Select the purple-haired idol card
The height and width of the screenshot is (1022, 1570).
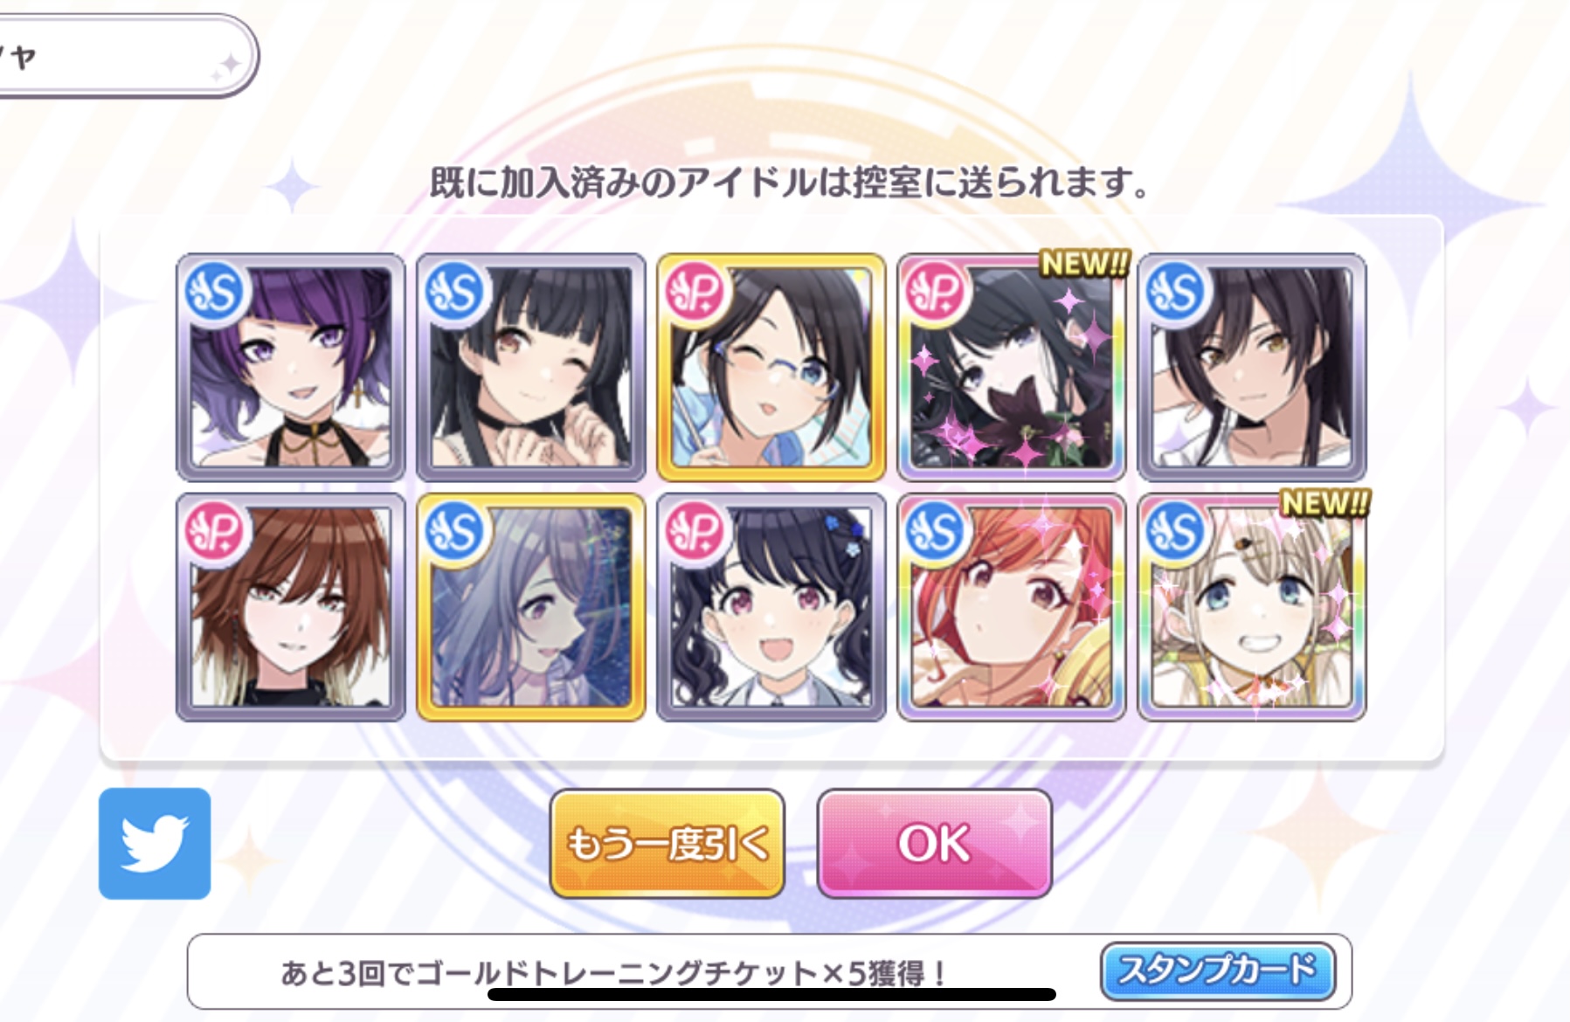coord(291,368)
